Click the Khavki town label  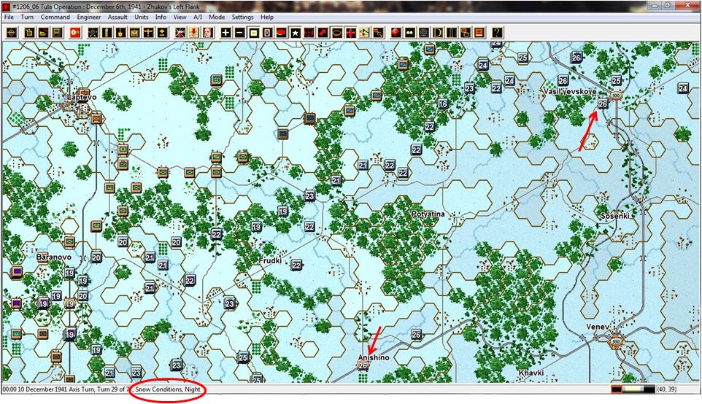pyautogui.click(x=531, y=373)
